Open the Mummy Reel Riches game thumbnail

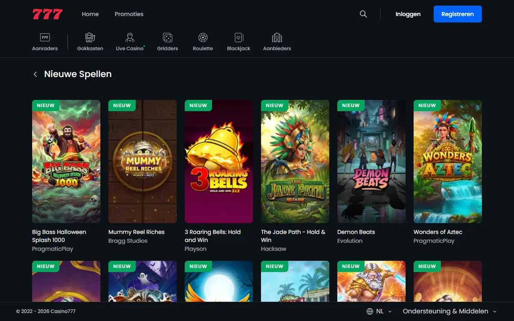click(x=143, y=161)
